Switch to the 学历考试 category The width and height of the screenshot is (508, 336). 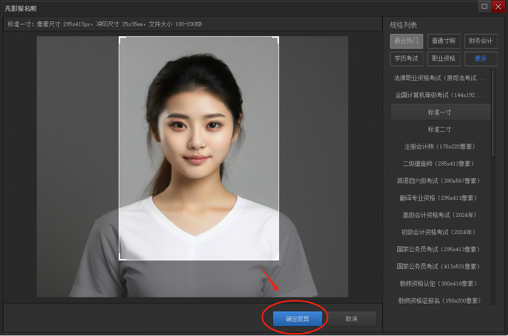click(406, 59)
